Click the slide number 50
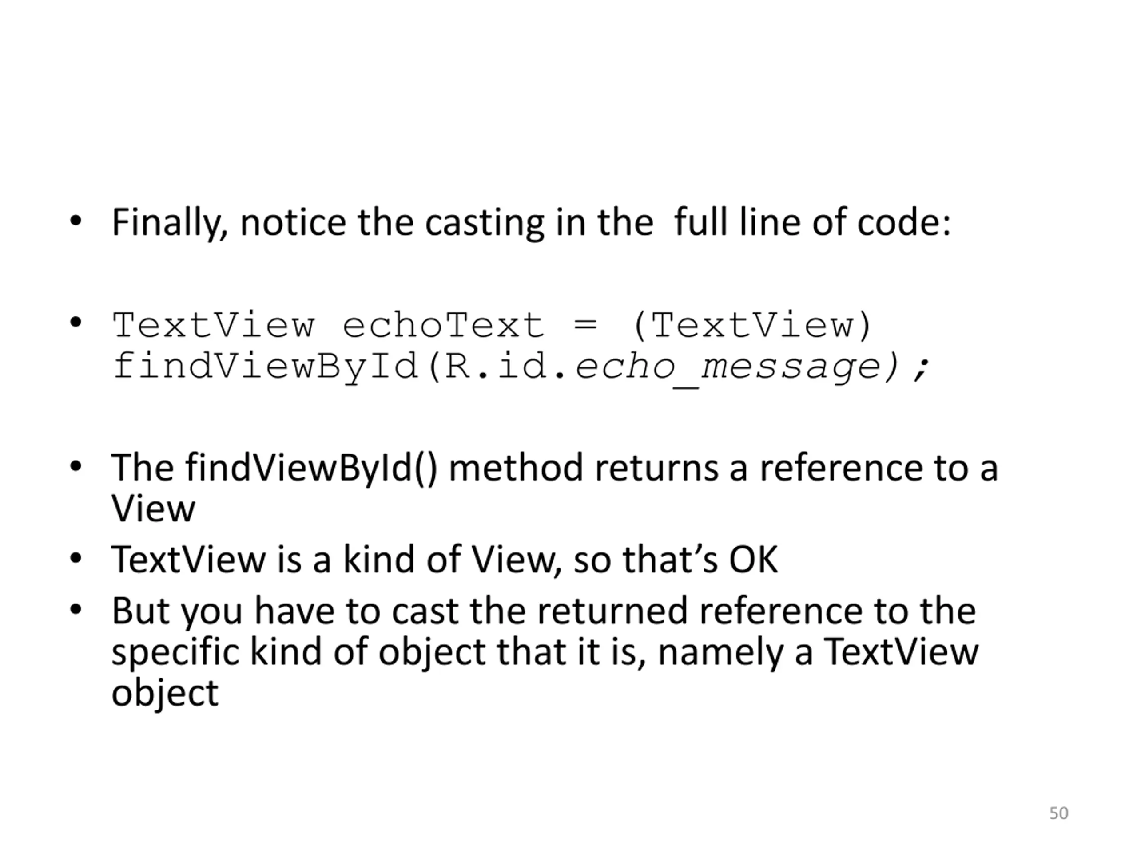The image size is (1137, 852). tap(1059, 813)
